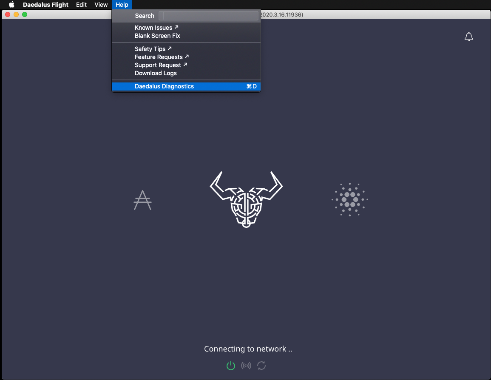The height and width of the screenshot is (380, 491).
Task: Focus the Help menu Search field
Action: point(208,16)
